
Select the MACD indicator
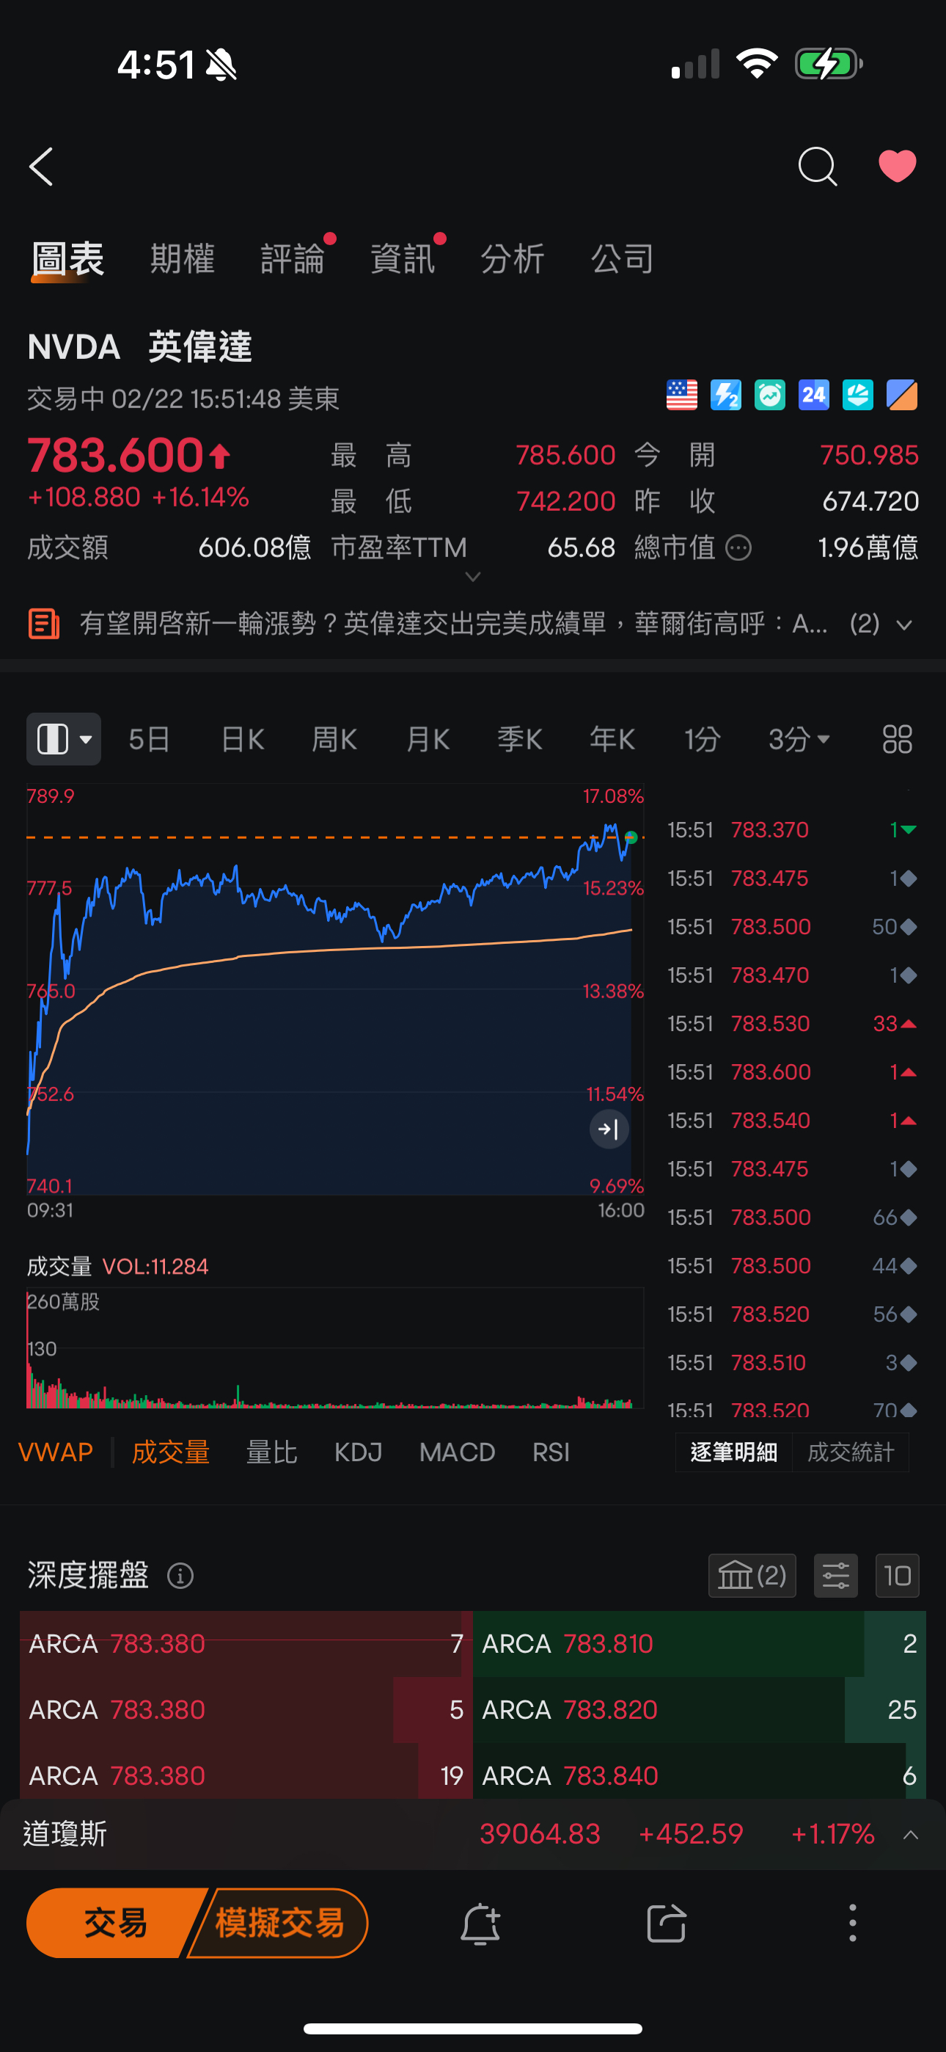(x=457, y=1452)
